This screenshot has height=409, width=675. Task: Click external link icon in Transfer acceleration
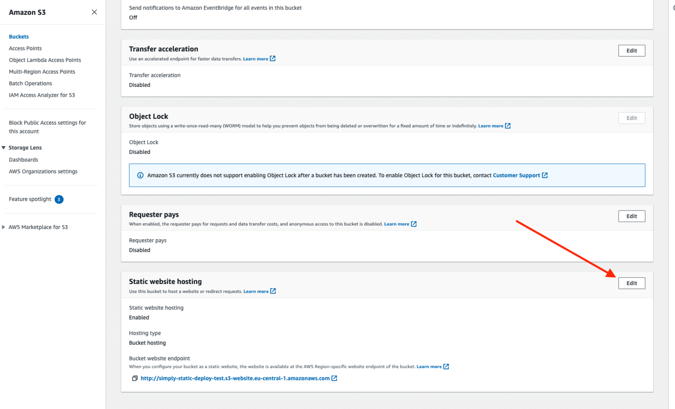pyautogui.click(x=273, y=59)
